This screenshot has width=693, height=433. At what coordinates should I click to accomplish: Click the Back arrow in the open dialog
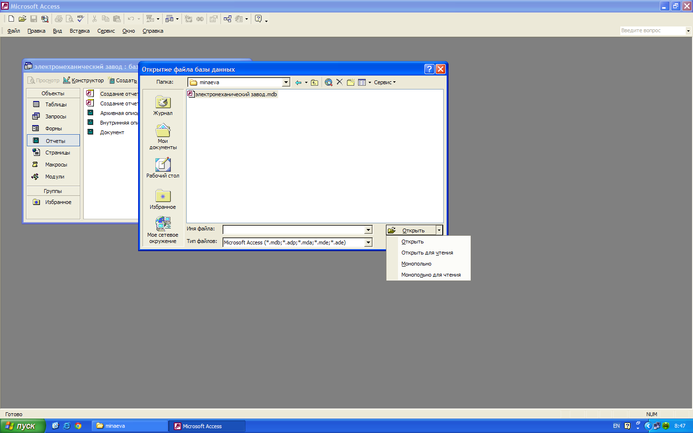click(298, 82)
